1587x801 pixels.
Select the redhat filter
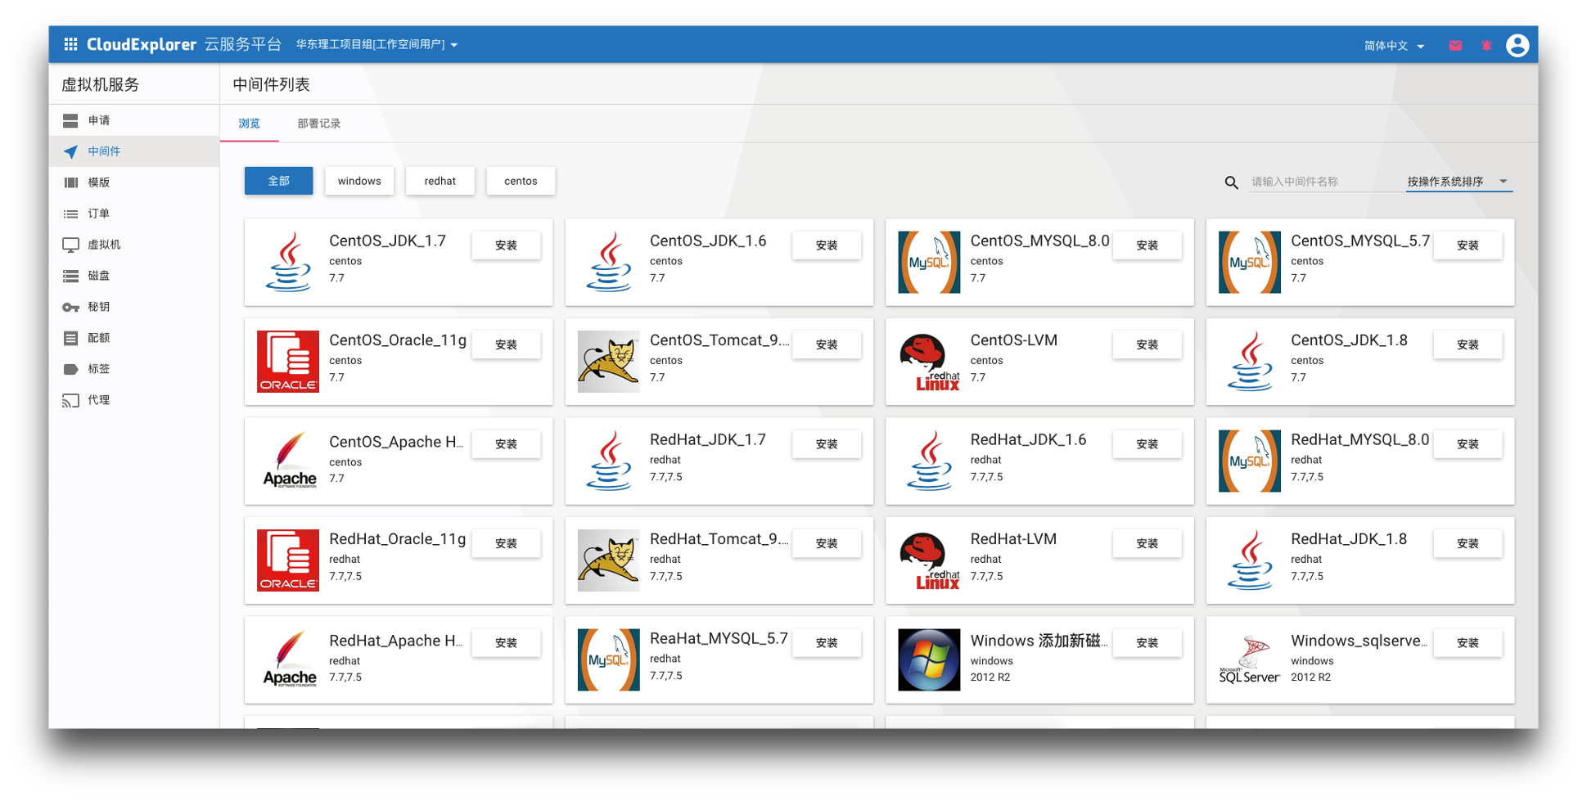[440, 181]
